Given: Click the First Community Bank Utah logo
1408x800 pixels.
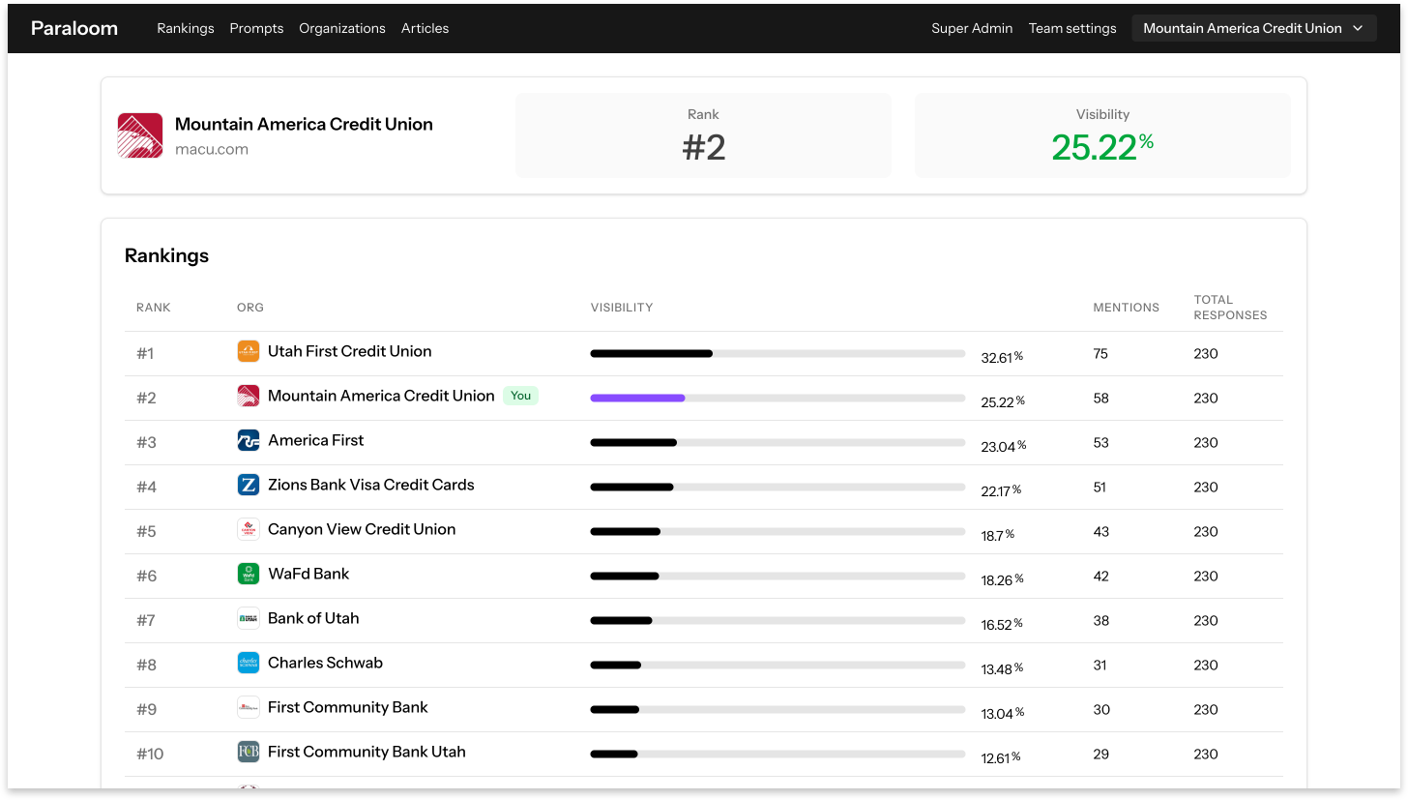Looking at the screenshot, I should point(249,752).
